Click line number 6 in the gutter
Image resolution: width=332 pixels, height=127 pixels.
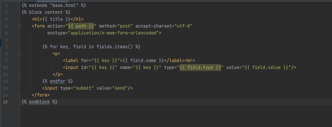point(6,40)
